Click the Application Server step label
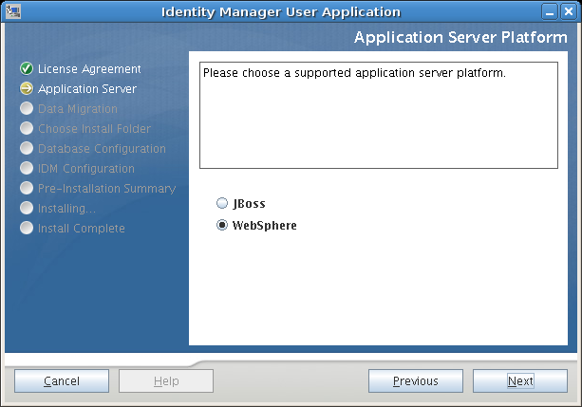582x407 pixels. (x=87, y=89)
